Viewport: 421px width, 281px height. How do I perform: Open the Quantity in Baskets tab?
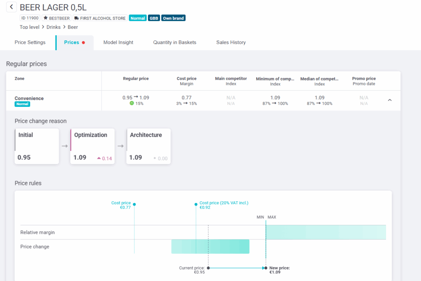point(174,42)
